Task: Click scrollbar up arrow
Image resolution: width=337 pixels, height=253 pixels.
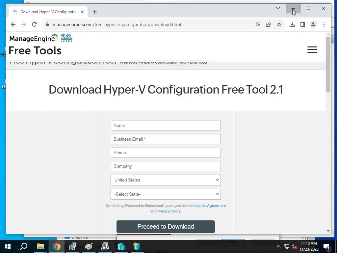Action: point(328,34)
